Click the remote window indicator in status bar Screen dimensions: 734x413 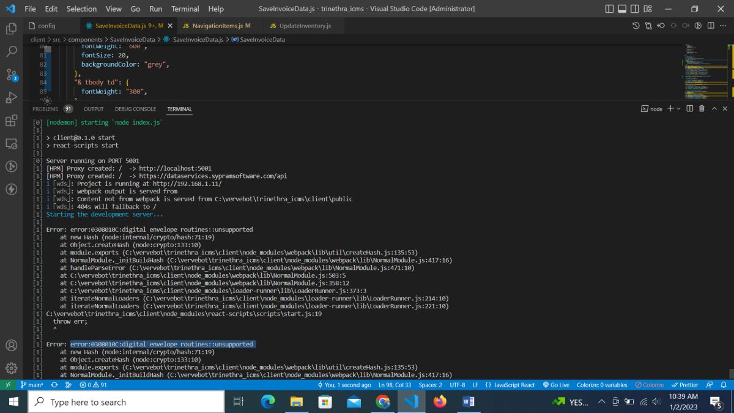click(7, 385)
